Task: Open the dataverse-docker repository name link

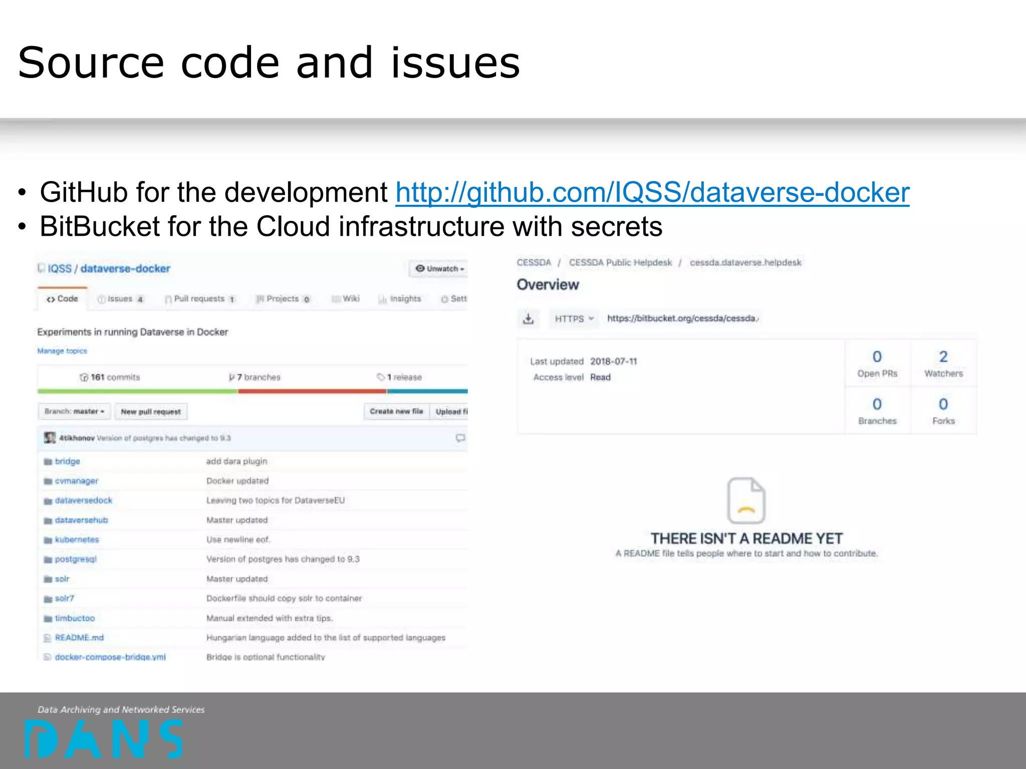Action: click(x=125, y=269)
